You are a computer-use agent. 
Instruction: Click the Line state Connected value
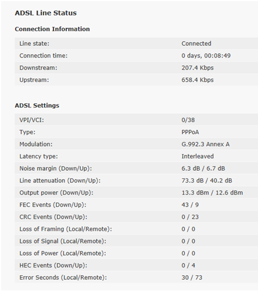pos(196,43)
